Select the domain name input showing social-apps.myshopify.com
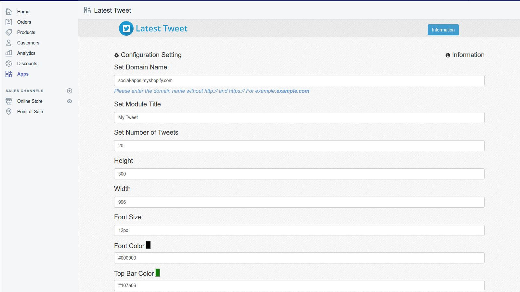The width and height of the screenshot is (520, 292). pos(298,80)
